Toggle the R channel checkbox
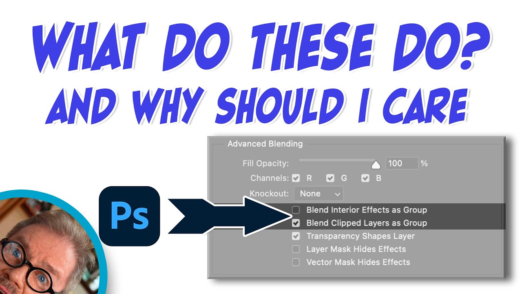This screenshot has width=522, height=294. coord(296,178)
